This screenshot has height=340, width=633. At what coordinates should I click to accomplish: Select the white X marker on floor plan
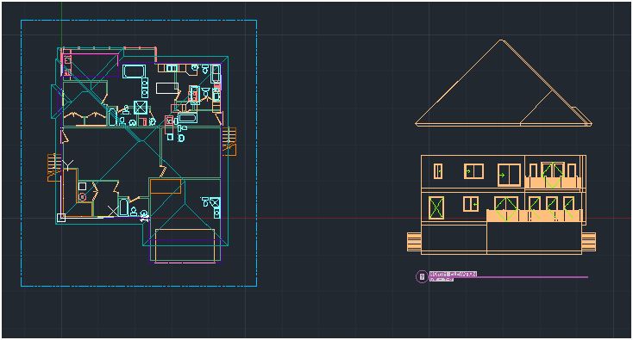[113, 210]
